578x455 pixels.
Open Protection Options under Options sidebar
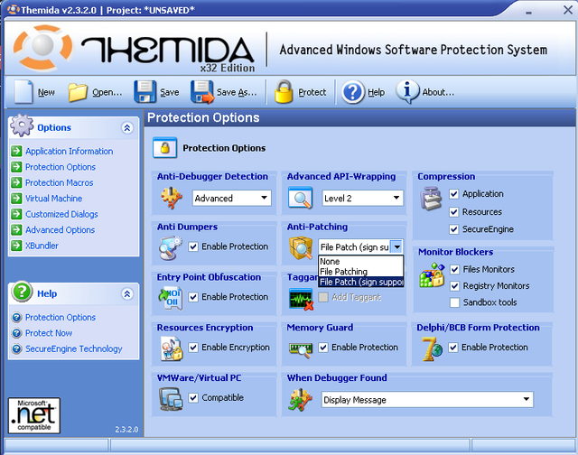click(x=61, y=167)
